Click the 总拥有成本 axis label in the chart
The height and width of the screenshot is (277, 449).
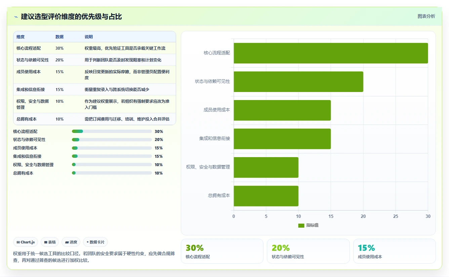click(x=219, y=195)
